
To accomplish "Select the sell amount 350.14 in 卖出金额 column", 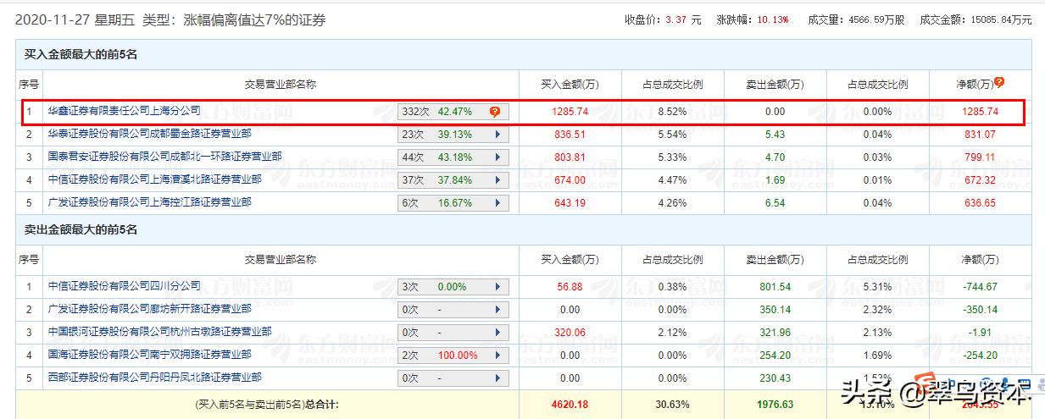I will pos(774,309).
